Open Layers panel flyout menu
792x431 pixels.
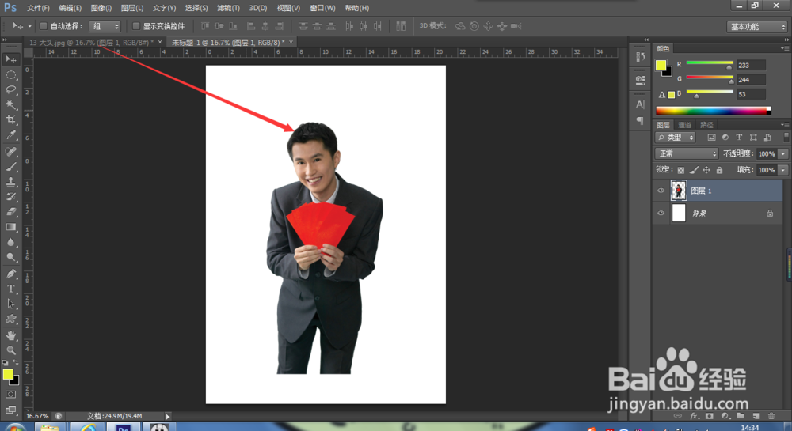tap(784, 124)
